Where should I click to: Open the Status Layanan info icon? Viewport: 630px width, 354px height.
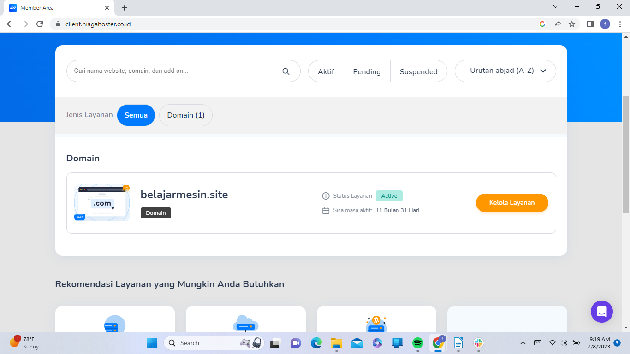(x=326, y=196)
